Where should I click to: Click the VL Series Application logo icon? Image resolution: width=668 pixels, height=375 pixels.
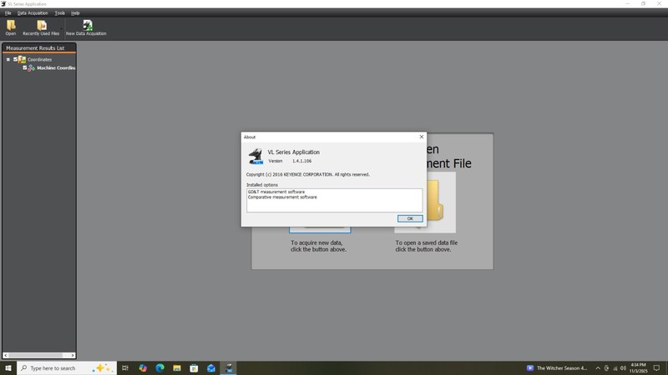[256, 156]
